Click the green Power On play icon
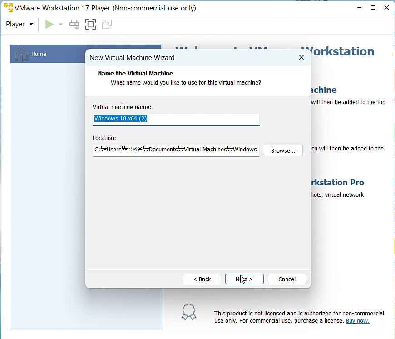Viewport: 395px width, 339px height. 49,24
